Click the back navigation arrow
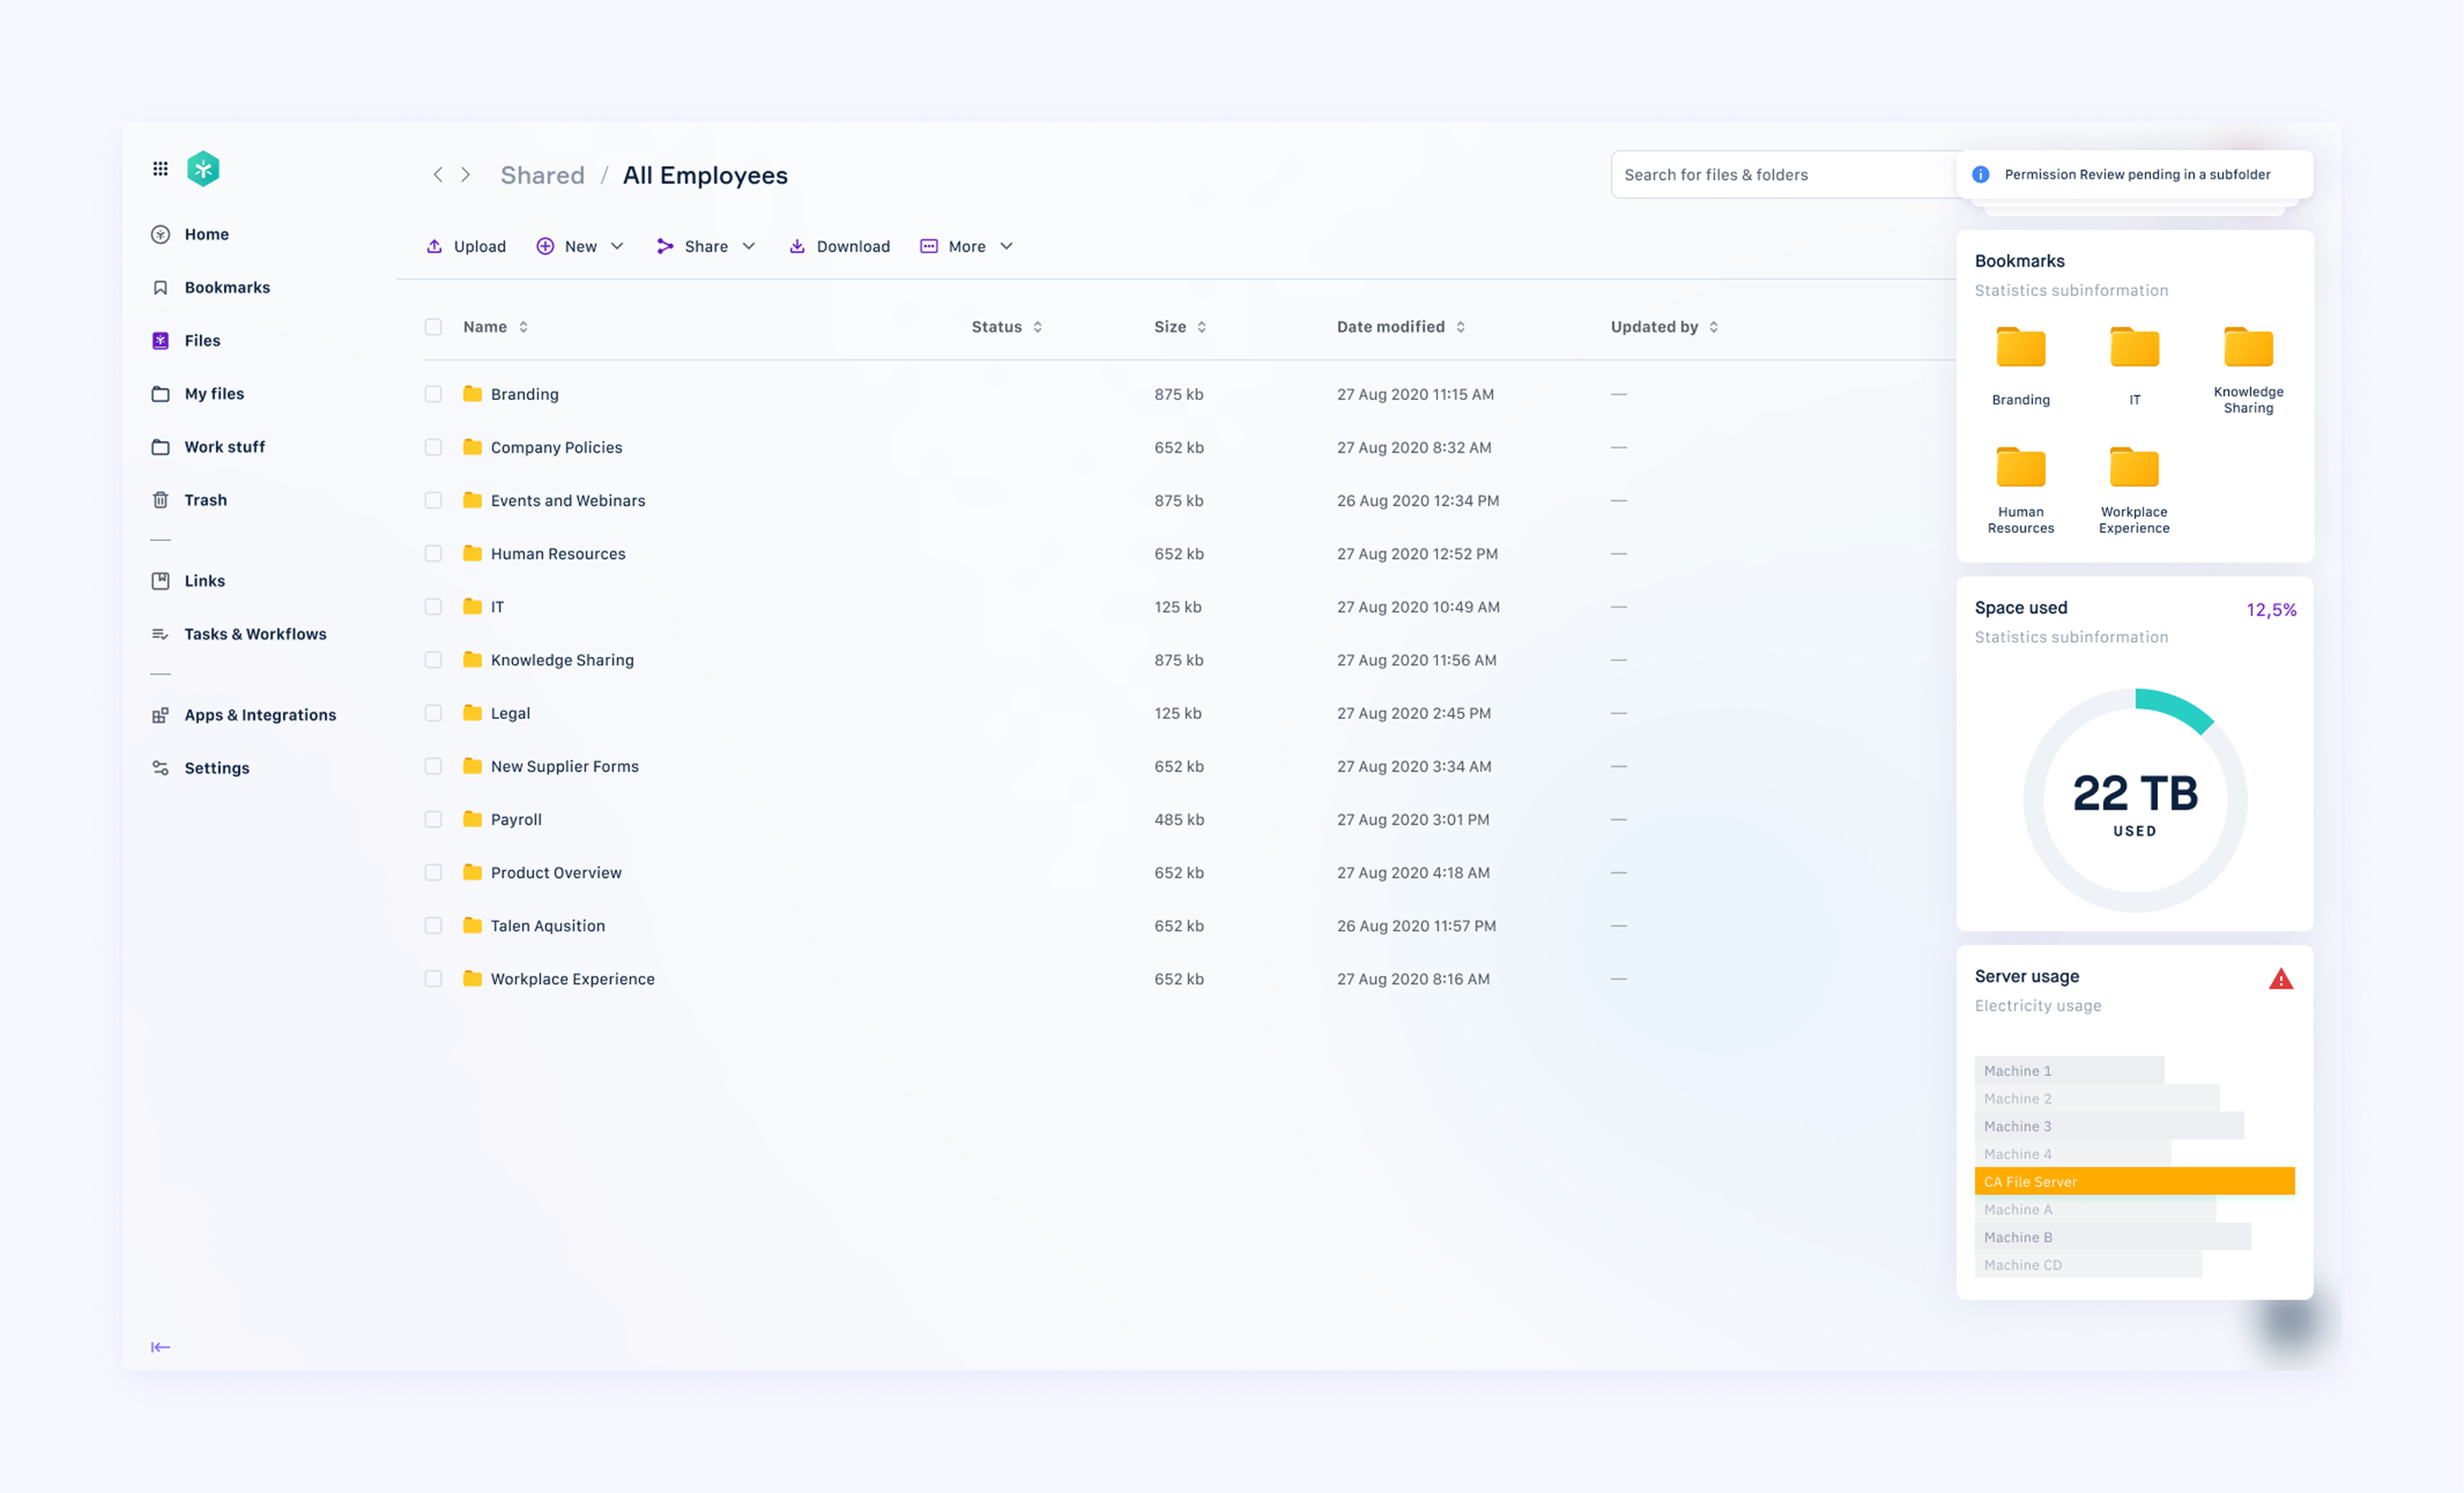Viewport: 2464px width, 1493px height. coord(437,174)
